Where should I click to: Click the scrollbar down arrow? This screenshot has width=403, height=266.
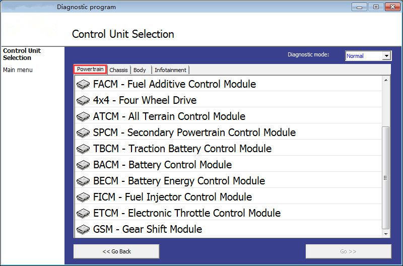tap(386, 234)
